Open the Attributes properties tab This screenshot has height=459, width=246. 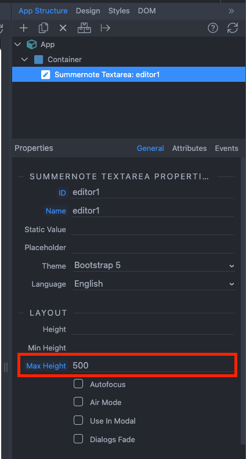189,148
